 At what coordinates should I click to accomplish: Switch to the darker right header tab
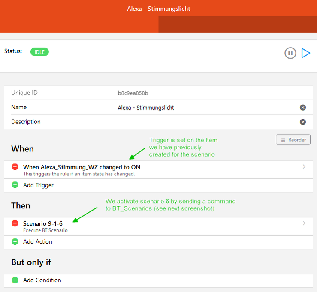(238, 24)
